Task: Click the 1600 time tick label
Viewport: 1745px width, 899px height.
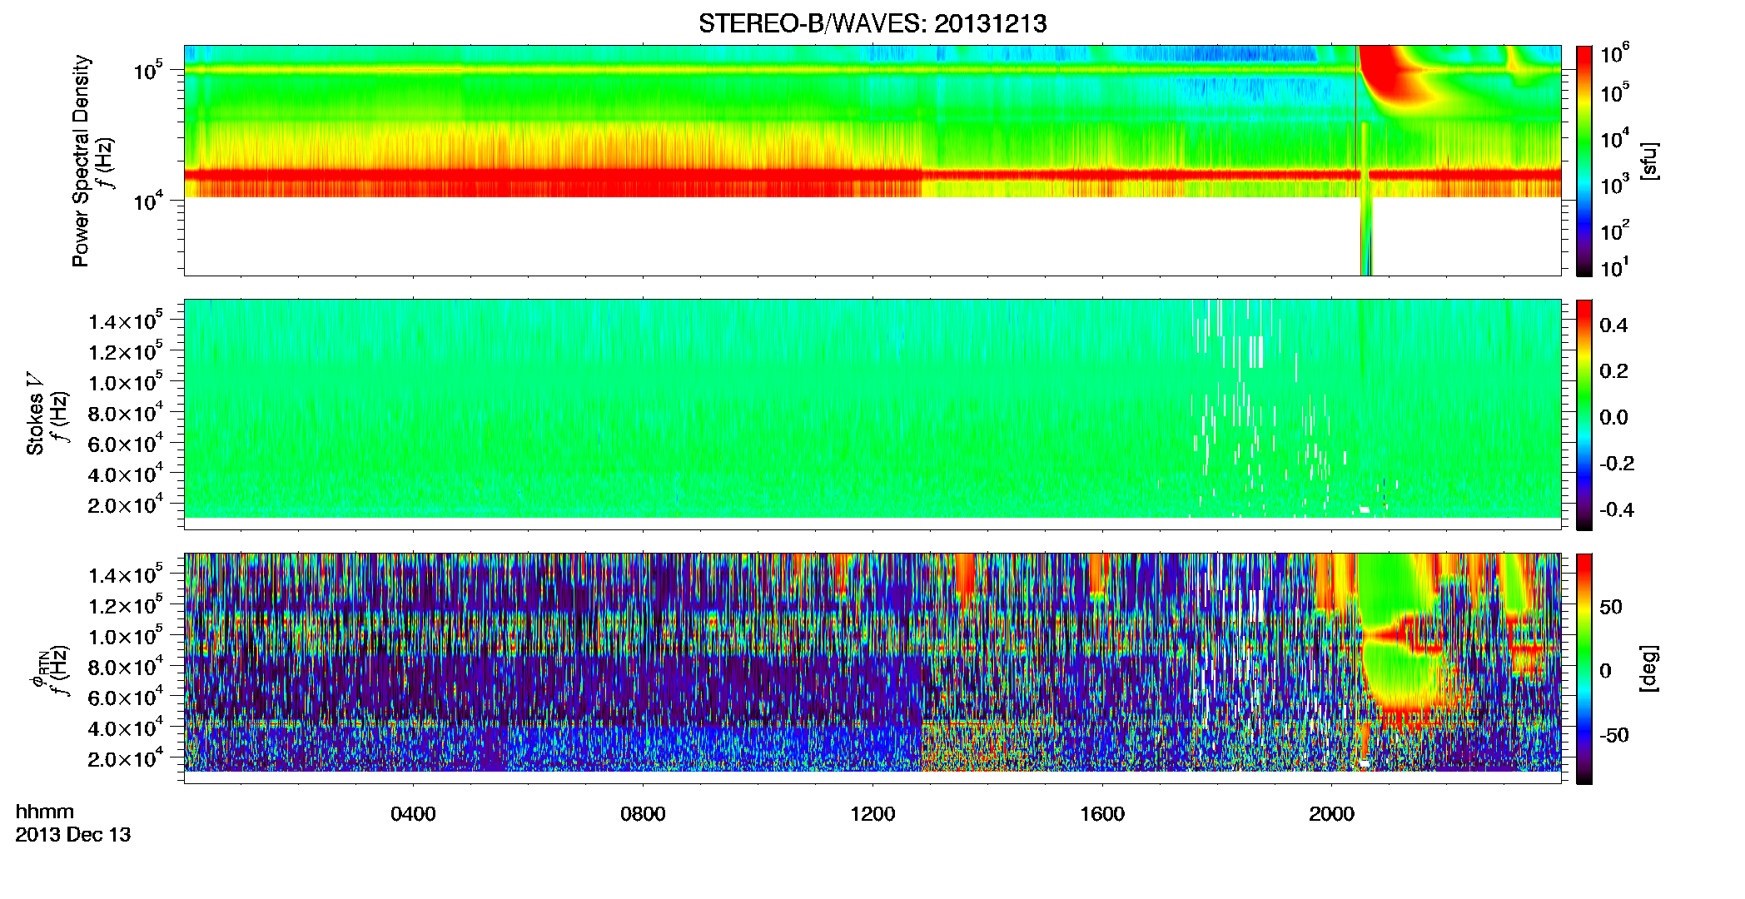Action: (x=1102, y=814)
